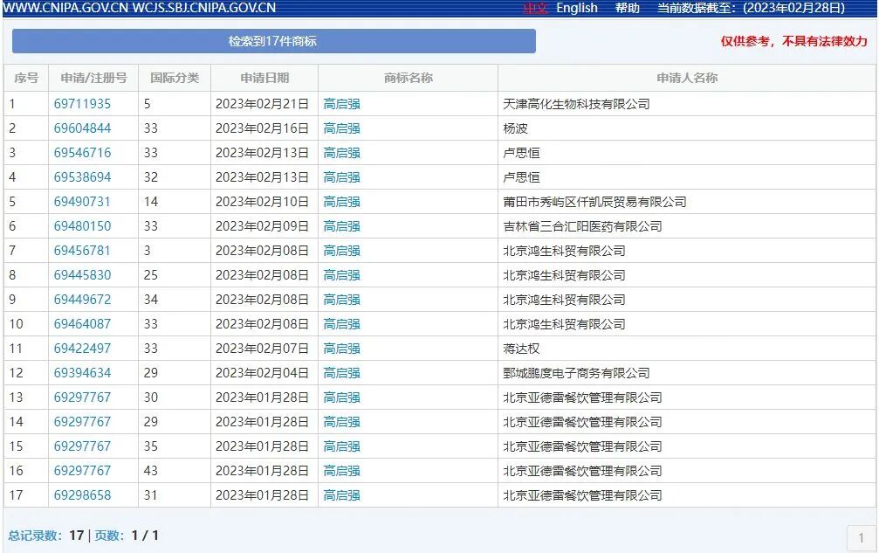The width and height of the screenshot is (879, 553).
Task: Open the last 高启强 trademark in row 17
Action: coord(342,494)
